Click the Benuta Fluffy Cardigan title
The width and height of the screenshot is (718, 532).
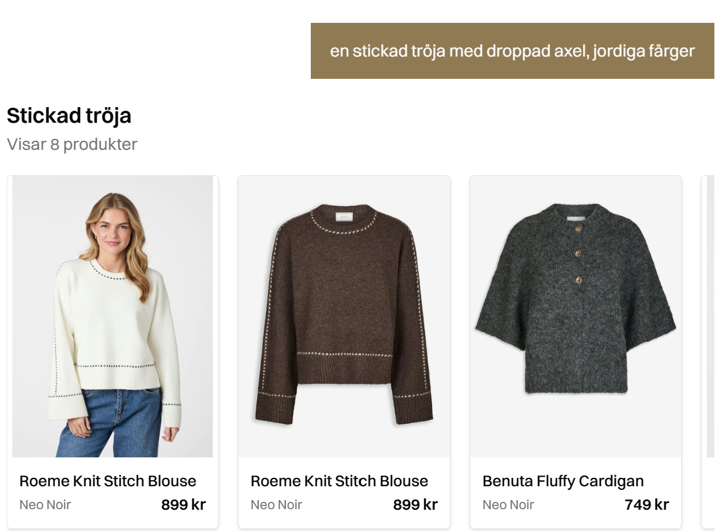click(563, 481)
